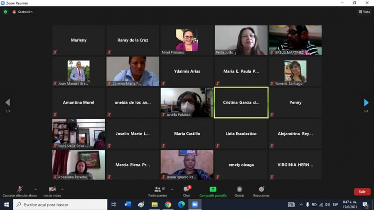Viewport: 374px width, 210px height.
Task: Expand audio options arrow beside microphone
Action: [x=35, y=189]
